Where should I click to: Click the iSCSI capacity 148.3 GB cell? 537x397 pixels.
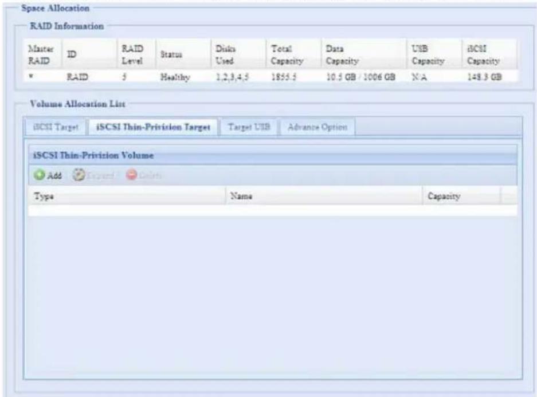click(484, 77)
